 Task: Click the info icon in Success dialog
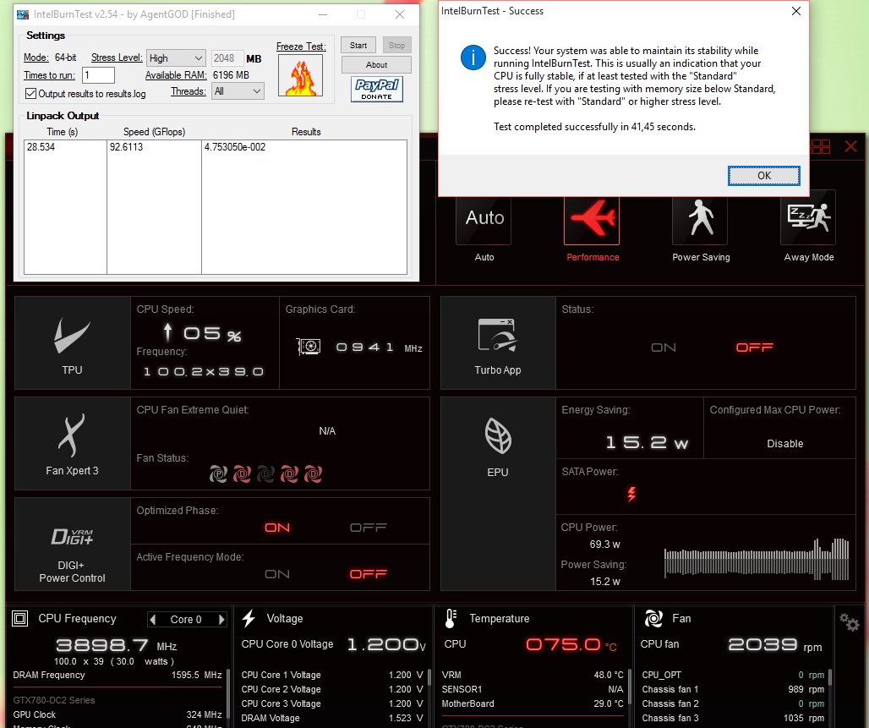[x=473, y=57]
